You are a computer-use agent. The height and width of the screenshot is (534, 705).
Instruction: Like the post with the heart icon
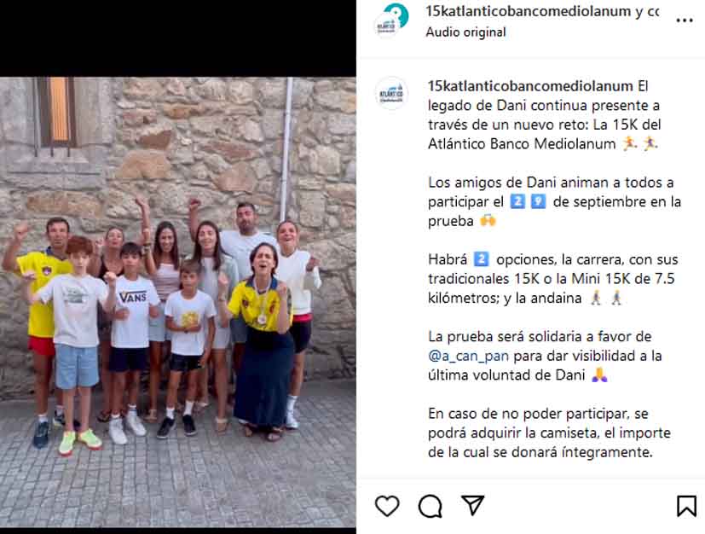pyautogui.click(x=387, y=506)
